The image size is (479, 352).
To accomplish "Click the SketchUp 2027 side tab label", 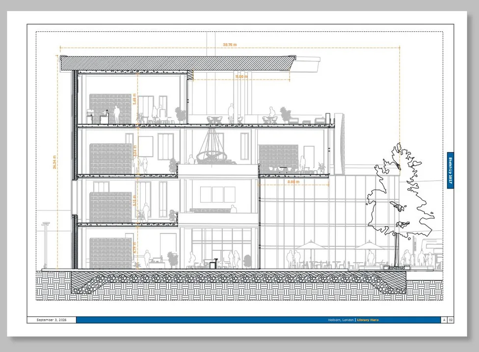I will click(450, 170).
